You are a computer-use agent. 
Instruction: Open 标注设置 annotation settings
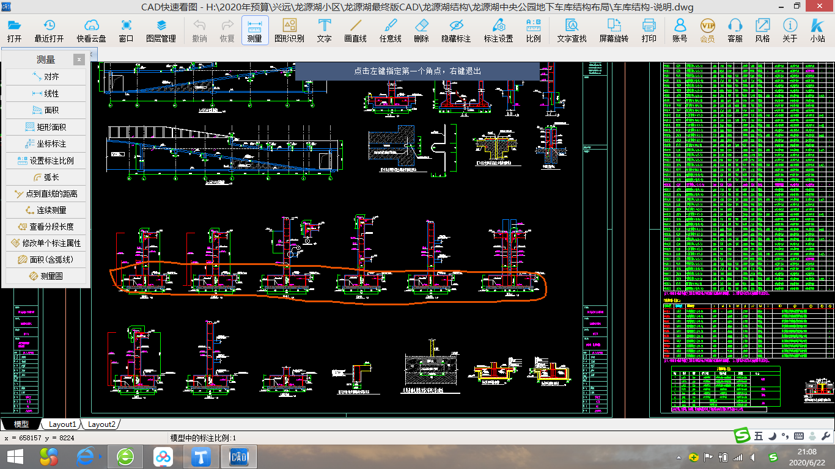pos(498,31)
